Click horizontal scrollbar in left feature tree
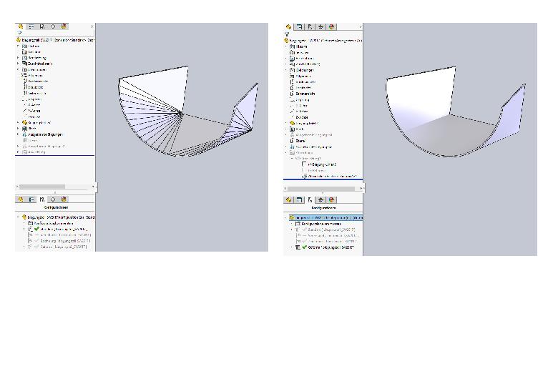This screenshot has width=558, height=386. 42,187
